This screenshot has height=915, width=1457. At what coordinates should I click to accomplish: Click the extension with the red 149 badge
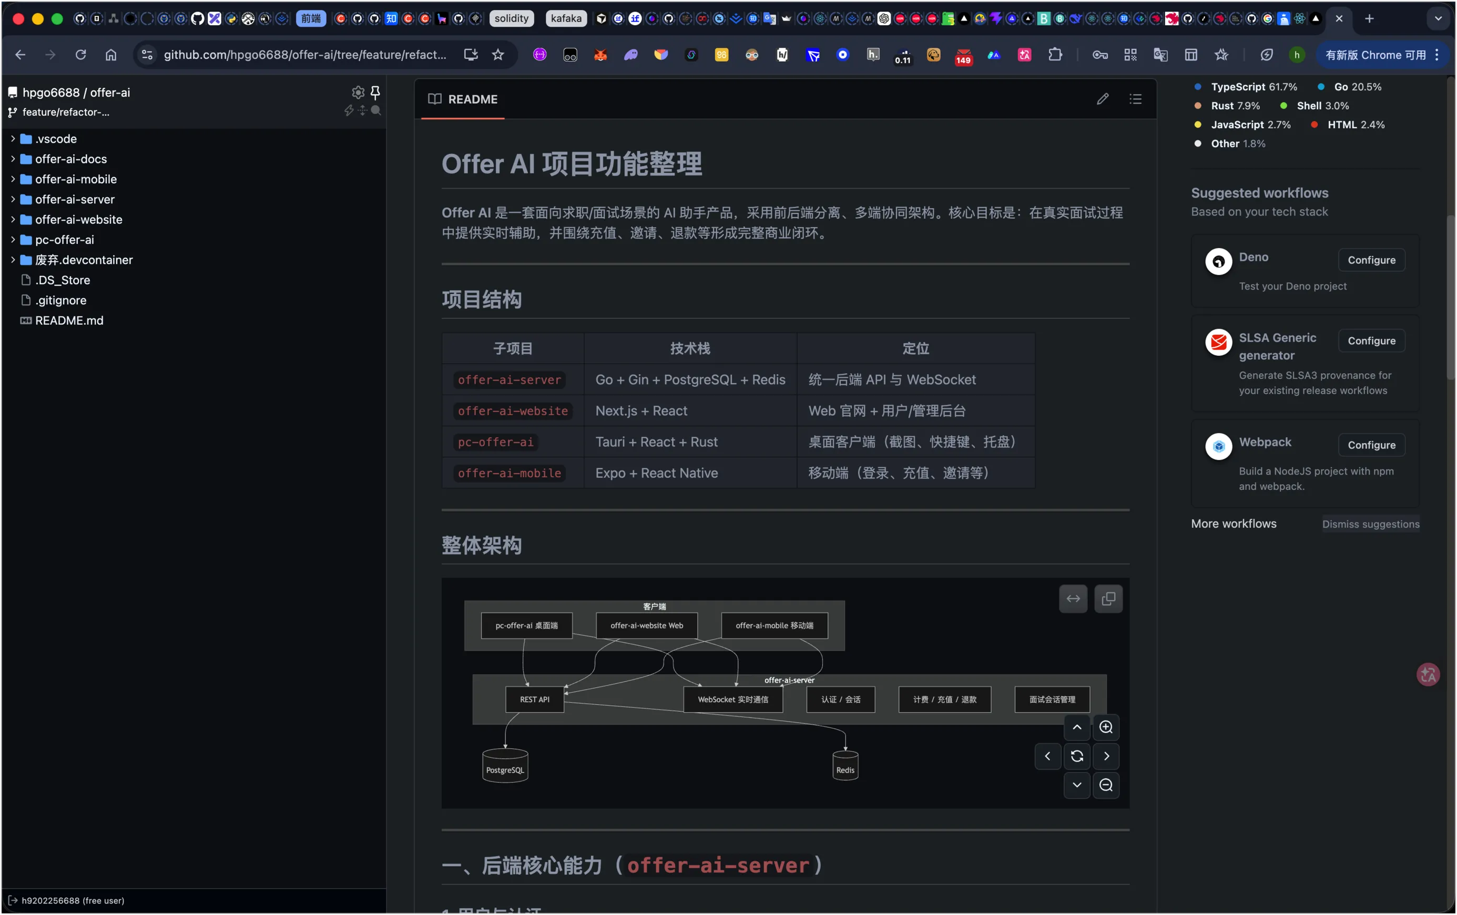pyautogui.click(x=963, y=56)
